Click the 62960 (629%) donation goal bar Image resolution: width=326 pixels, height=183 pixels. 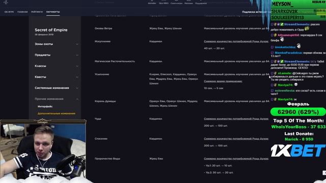click(x=298, y=112)
